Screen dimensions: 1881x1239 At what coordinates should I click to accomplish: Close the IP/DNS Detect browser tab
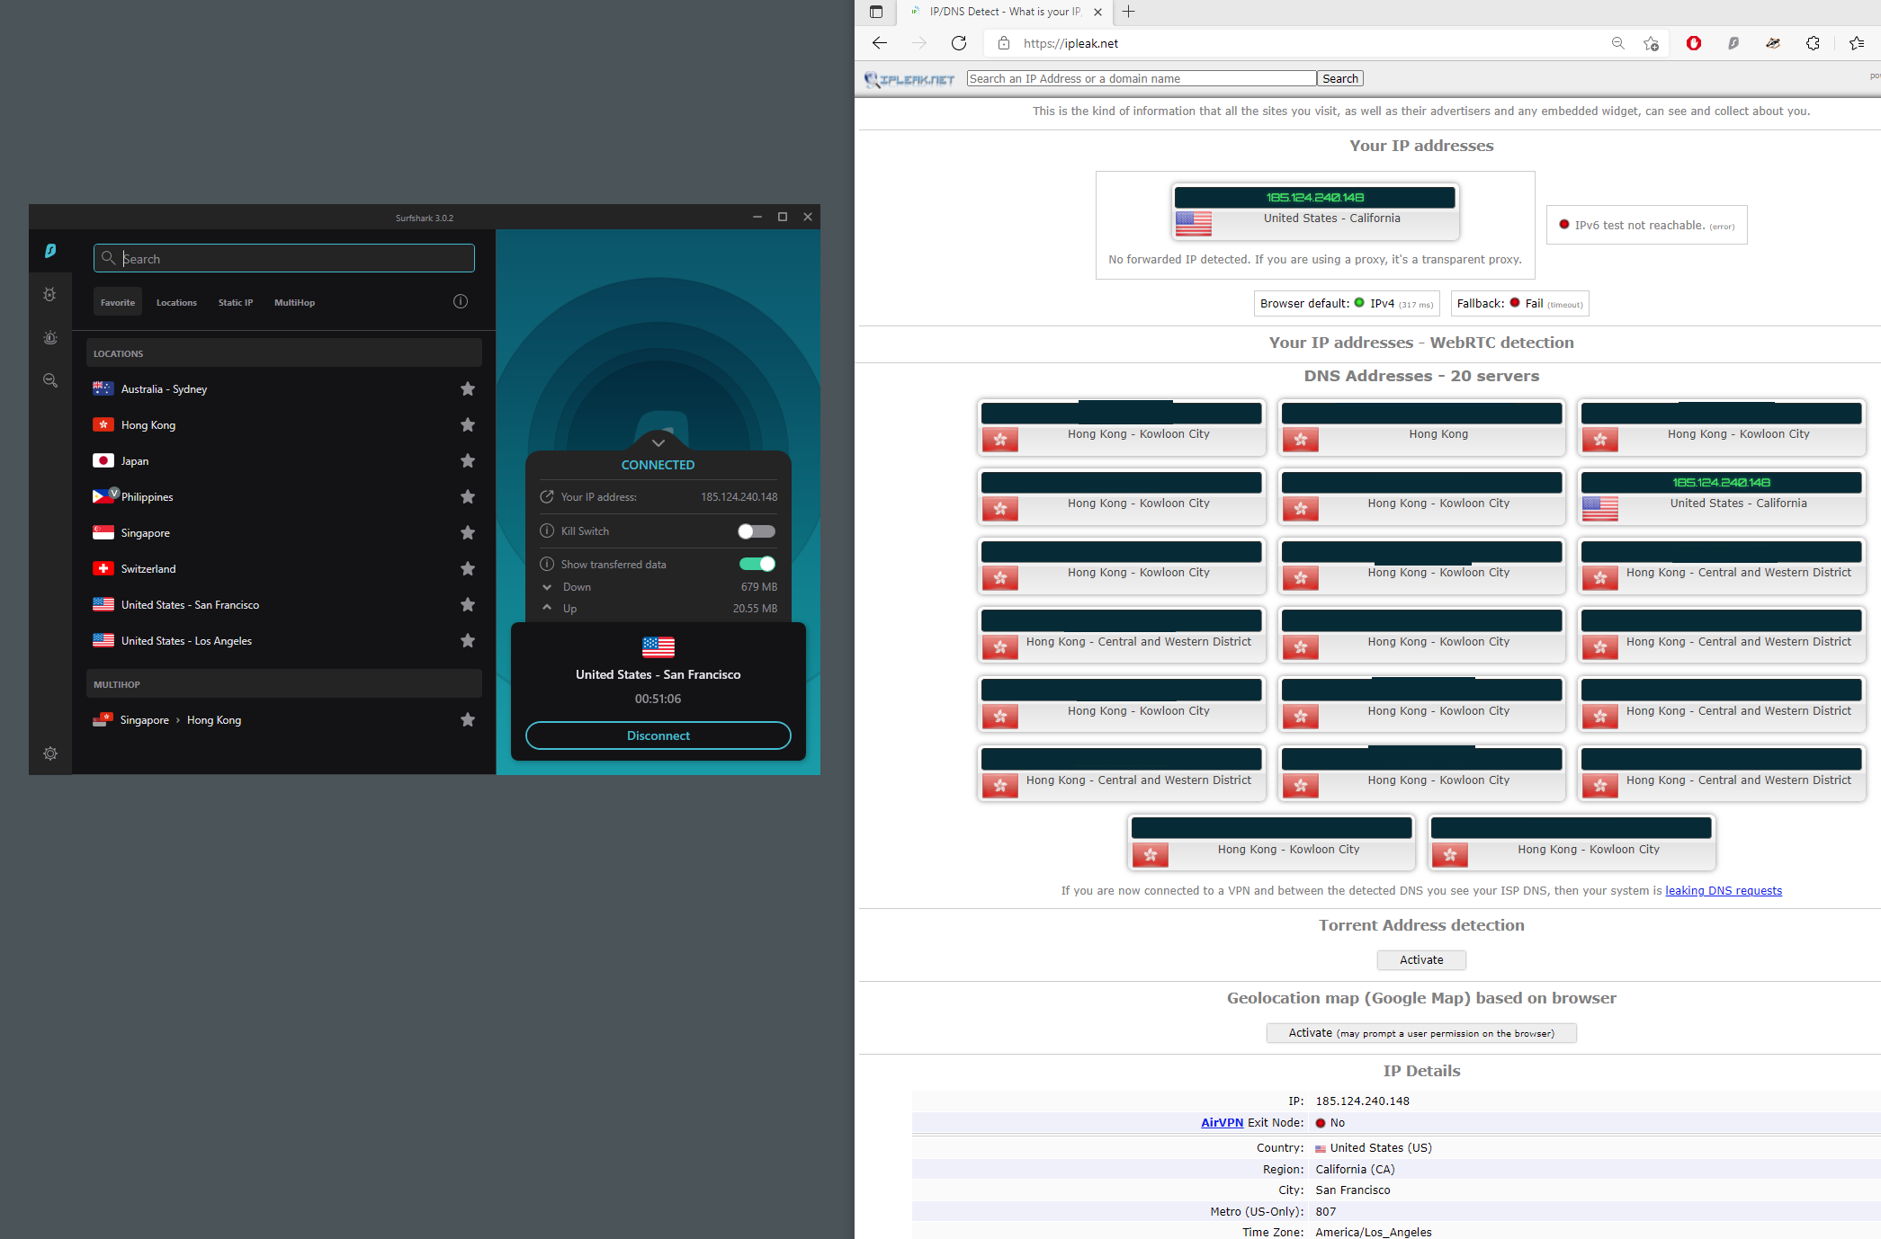click(1097, 13)
